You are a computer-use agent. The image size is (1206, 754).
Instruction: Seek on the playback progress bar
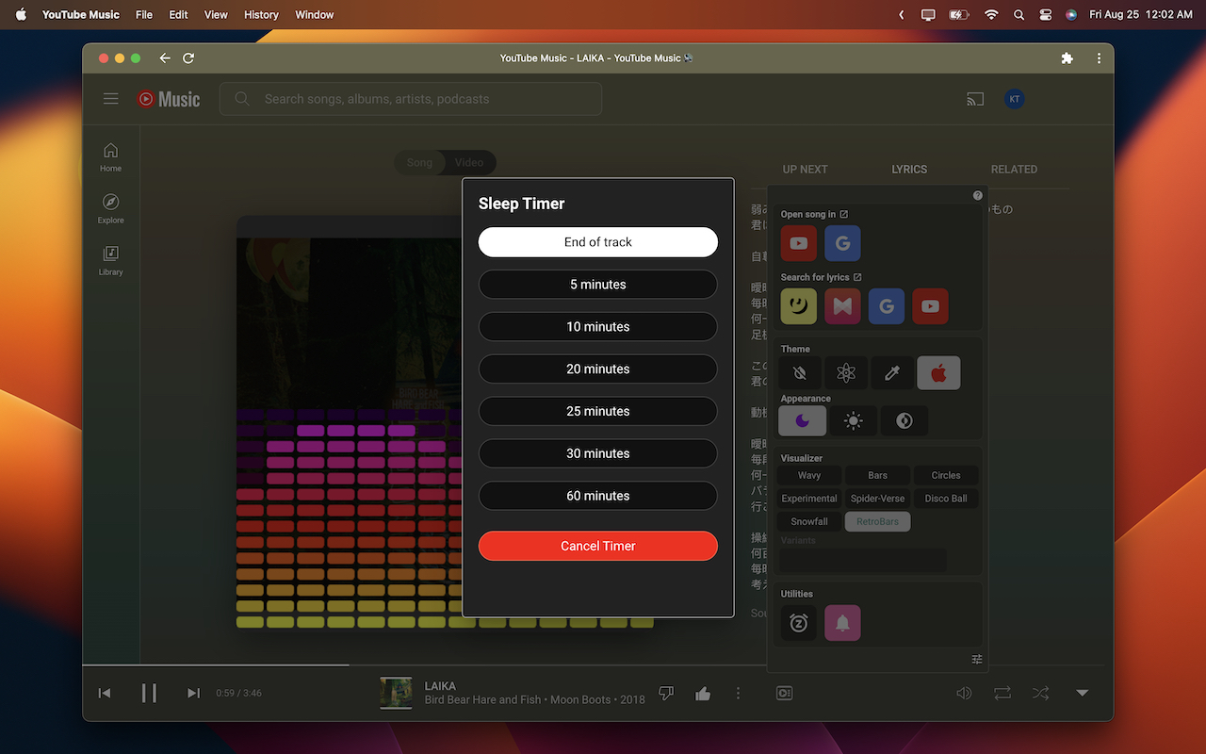[598, 665]
